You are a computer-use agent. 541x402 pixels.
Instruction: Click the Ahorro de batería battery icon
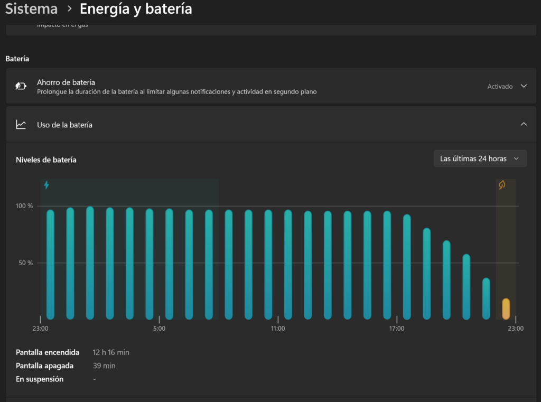click(x=21, y=86)
